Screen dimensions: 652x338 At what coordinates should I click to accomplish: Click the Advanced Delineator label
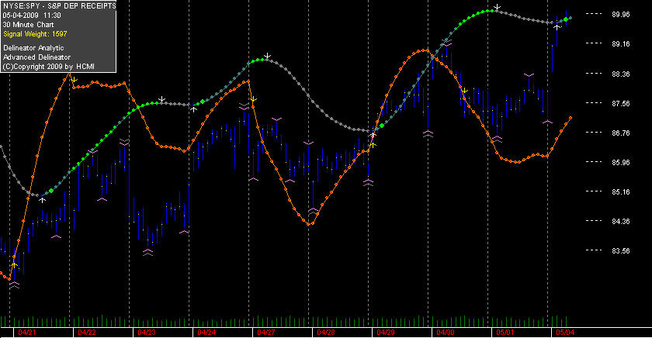point(37,57)
